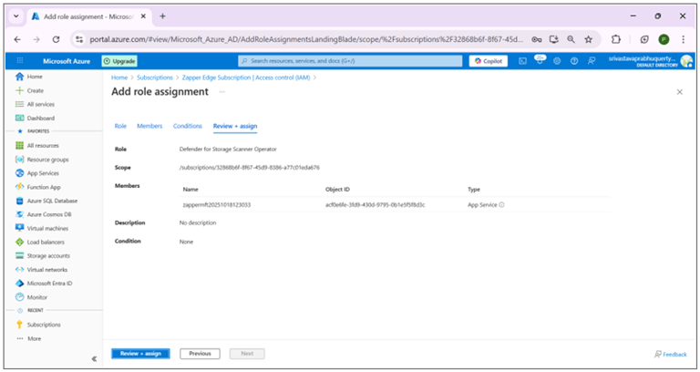Viewport: 700px width, 372px height.
Task: Open Chrome three-dot menu
Action: 683,39
